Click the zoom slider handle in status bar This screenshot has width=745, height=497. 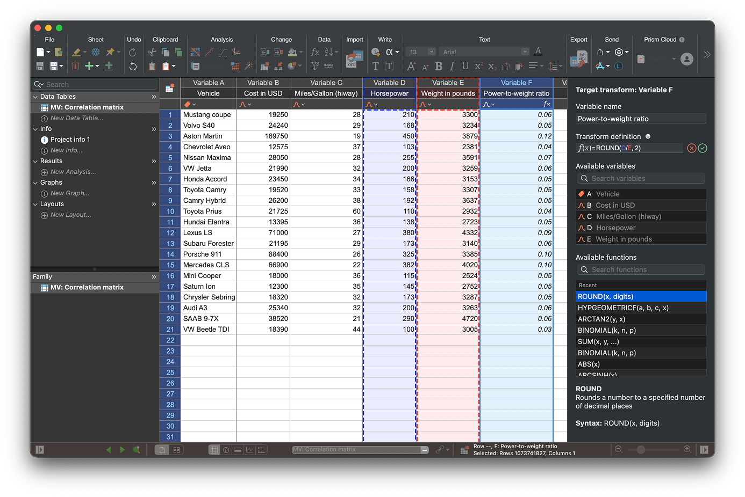click(641, 450)
